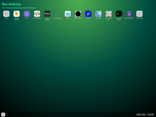Launch the mod maker app
156x117 pixels.
pos(139,14)
